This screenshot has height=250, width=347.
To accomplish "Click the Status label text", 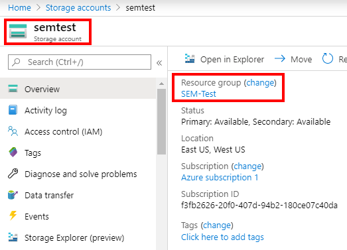I will point(192,111).
